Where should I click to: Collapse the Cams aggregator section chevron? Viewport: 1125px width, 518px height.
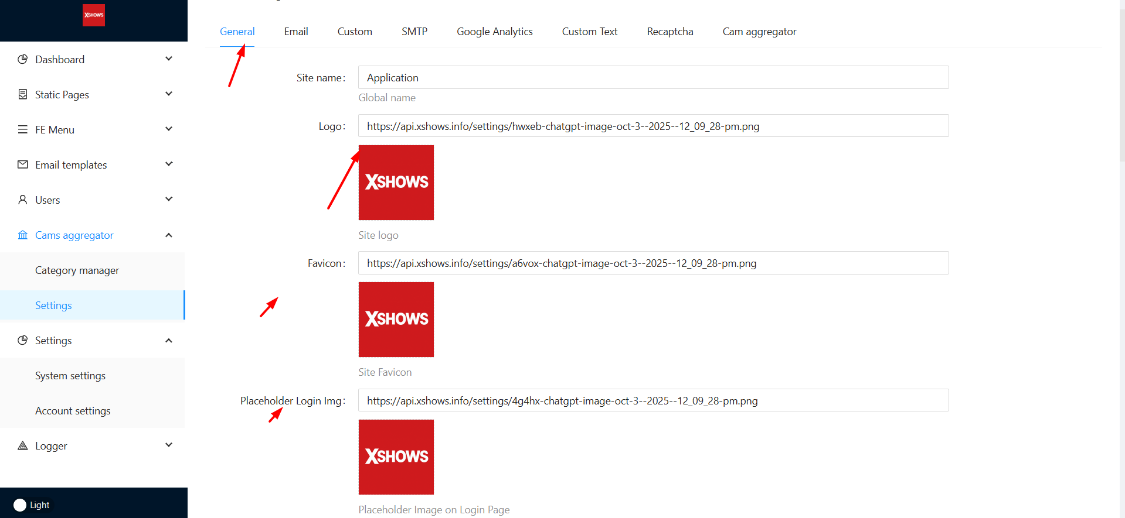tap(169, 235)
